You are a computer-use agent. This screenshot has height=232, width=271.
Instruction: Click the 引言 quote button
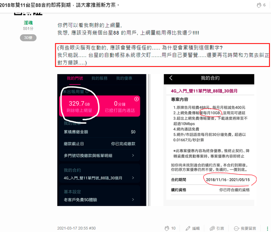(x=217, y=228)
